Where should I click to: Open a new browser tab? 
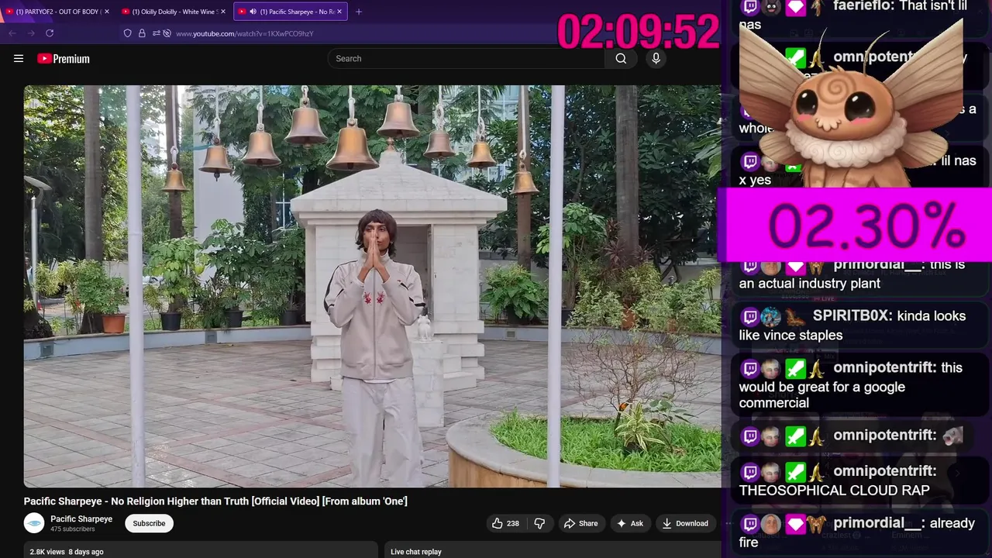click(358, 12)
